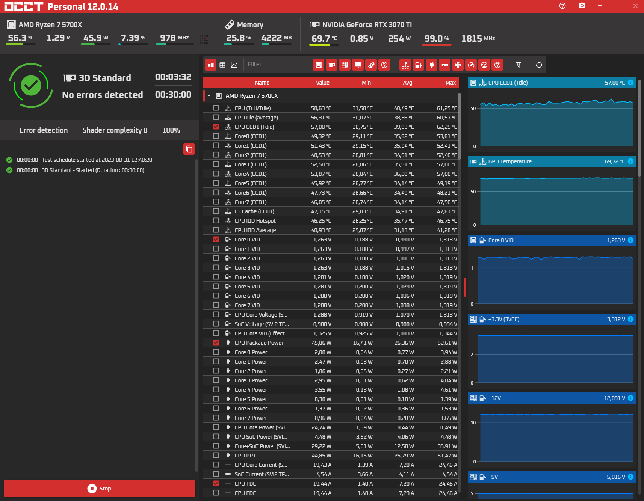Stop the running 3D Standard test

pyautogui.click(x=100, y=489)
